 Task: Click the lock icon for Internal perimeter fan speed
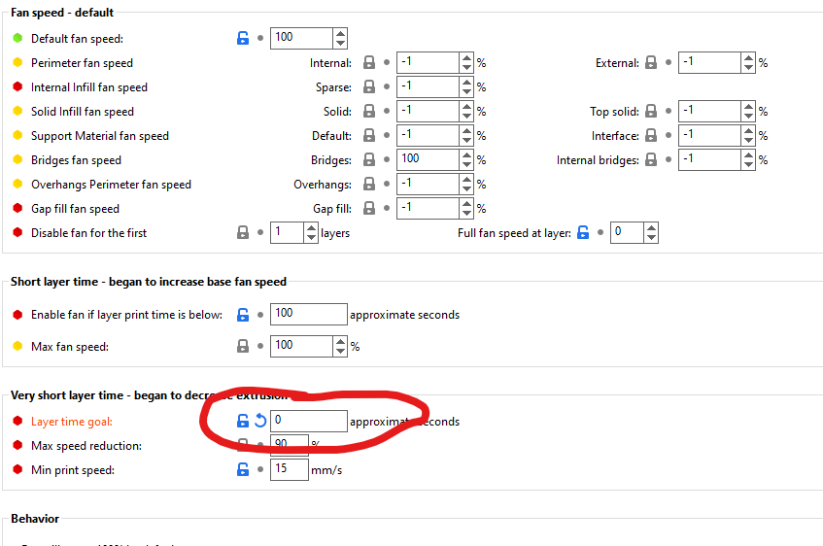coord(369,63)
